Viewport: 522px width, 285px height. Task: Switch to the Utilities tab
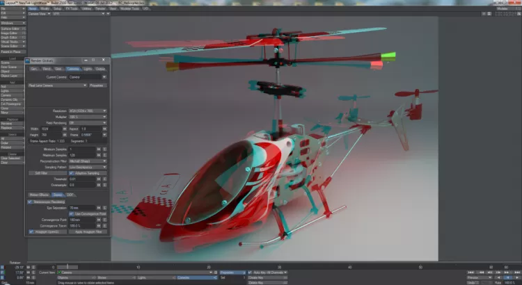pos(86,8)
